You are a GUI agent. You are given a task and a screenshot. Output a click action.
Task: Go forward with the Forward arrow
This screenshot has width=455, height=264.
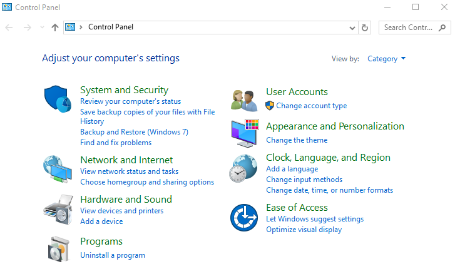[x=28, y=28]
